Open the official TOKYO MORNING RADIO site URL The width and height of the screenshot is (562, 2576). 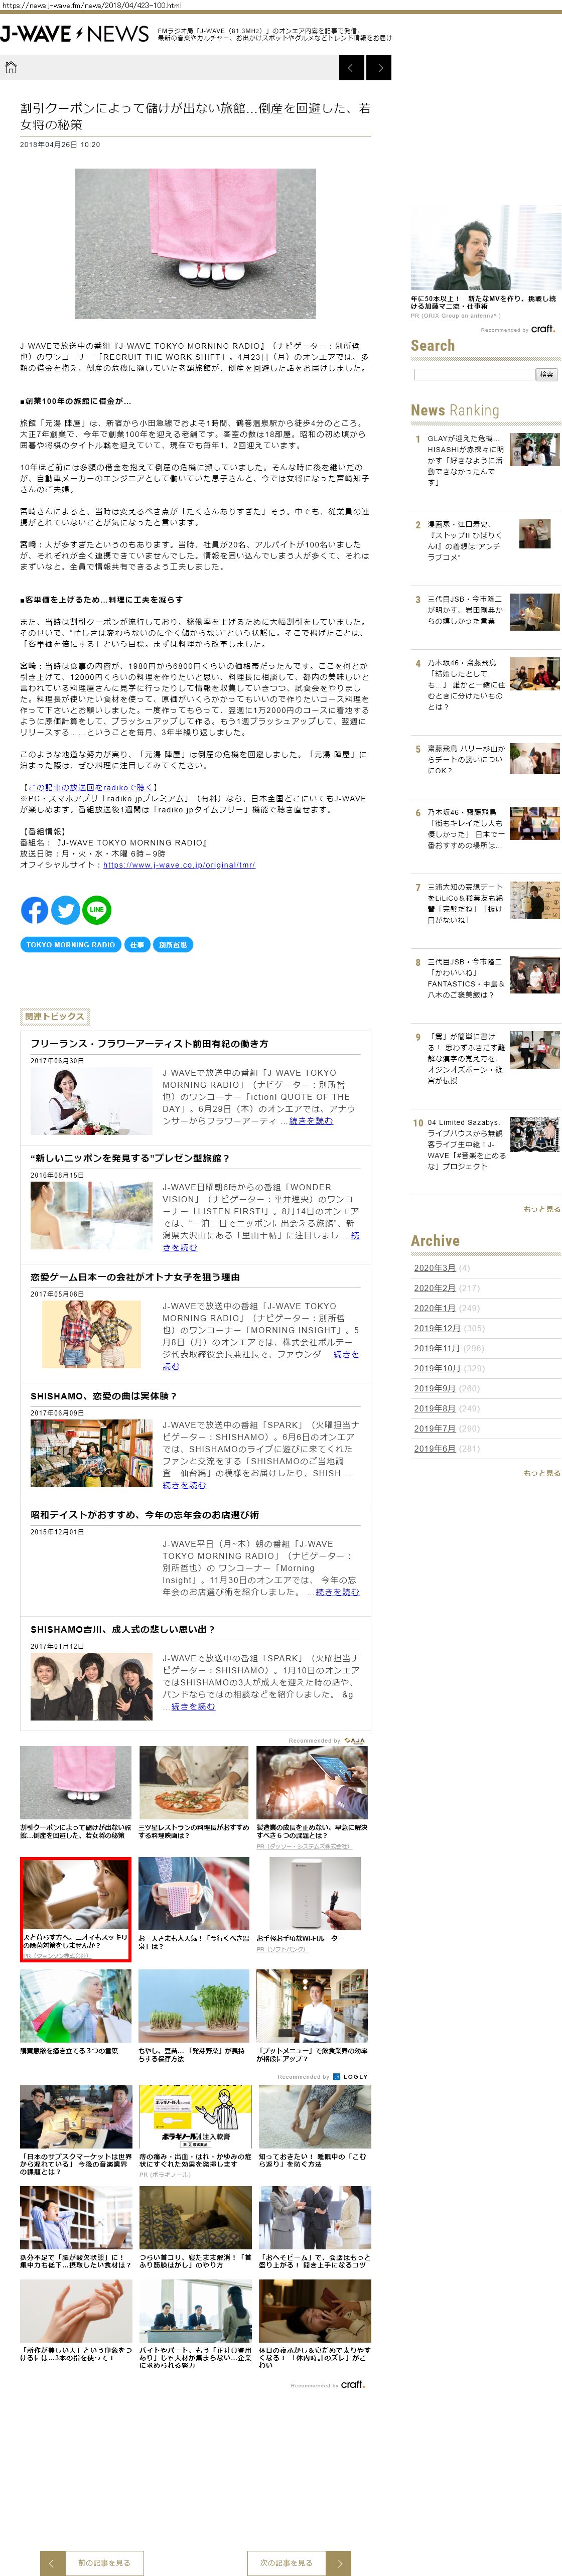point(179,864)
